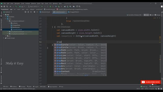Click the Sync Project with Gradle icon
This screenshot has height=92, width=163.
point(65,6)
